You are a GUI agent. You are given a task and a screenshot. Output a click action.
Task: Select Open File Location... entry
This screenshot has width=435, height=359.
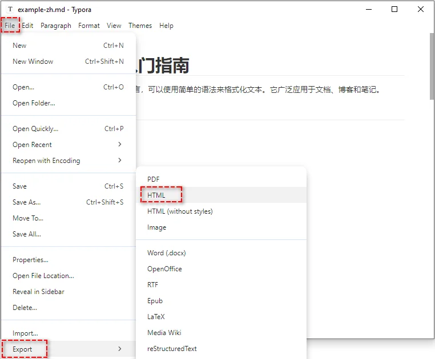tap(69, 276)
